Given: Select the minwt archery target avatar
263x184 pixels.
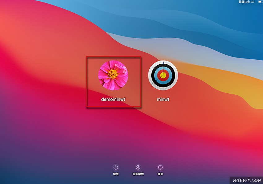Looking at the screenshot, I should (163, 75).
